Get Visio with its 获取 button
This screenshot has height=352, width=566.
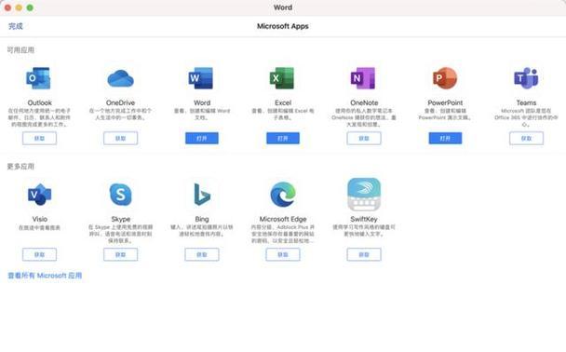click(x=39, y=254)
